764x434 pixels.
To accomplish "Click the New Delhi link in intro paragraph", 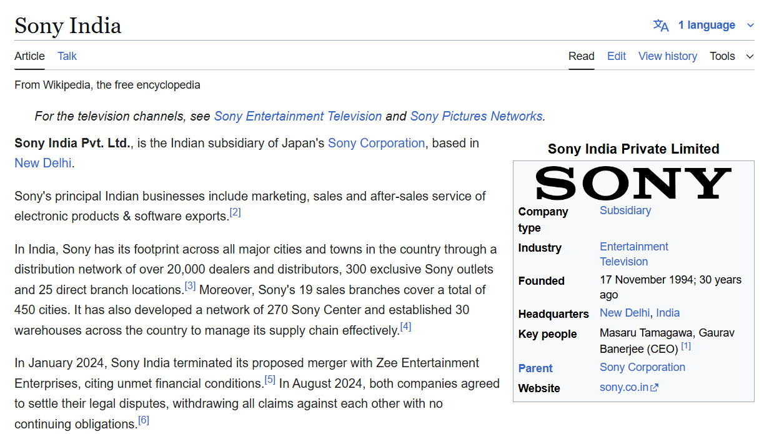I will (42, 163).
